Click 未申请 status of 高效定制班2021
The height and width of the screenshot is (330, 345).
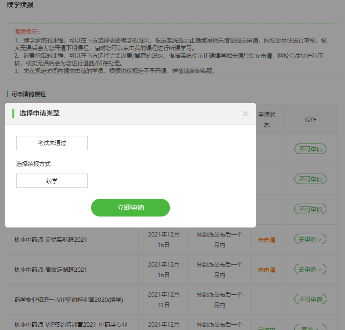coord(266,269)
